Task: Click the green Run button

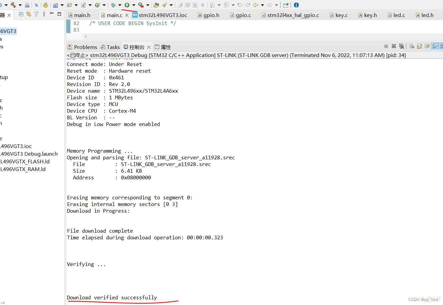Action: click(x=127, y=5)
